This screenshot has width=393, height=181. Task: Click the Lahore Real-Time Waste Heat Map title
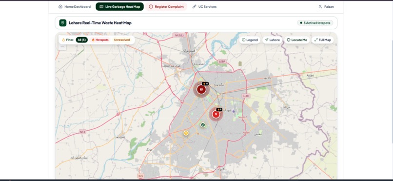100,23
